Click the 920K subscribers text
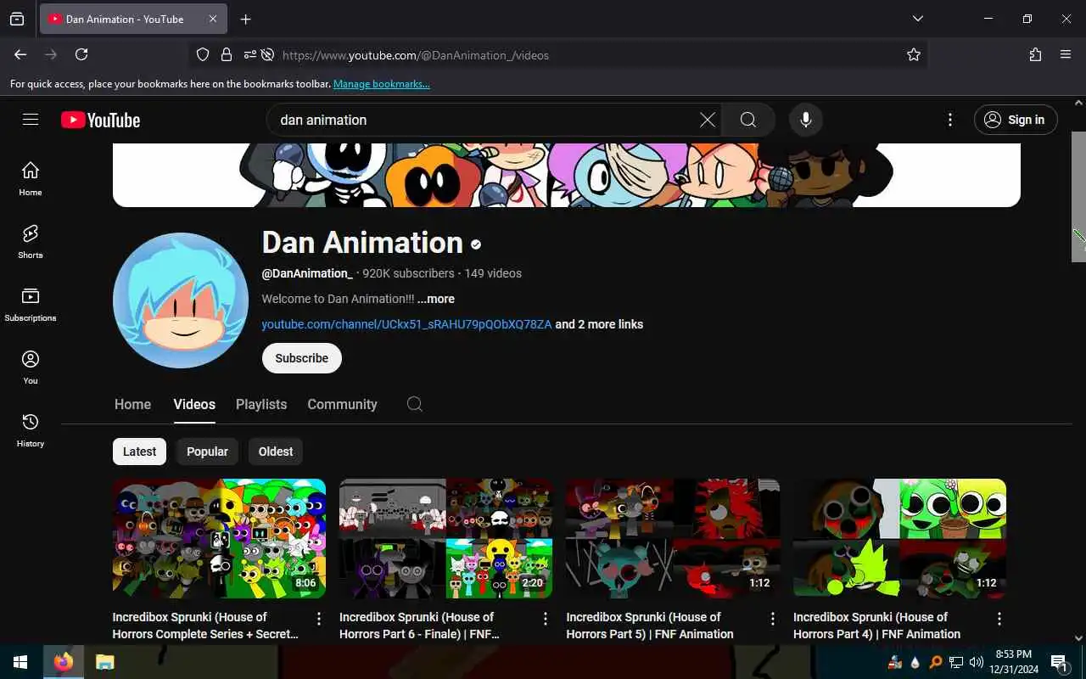This screenshot has width=1086, height=679. point(408,273)
